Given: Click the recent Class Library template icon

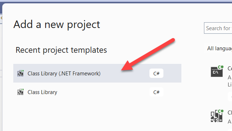Looking at the screenshot, I should (x=20, y=92).
